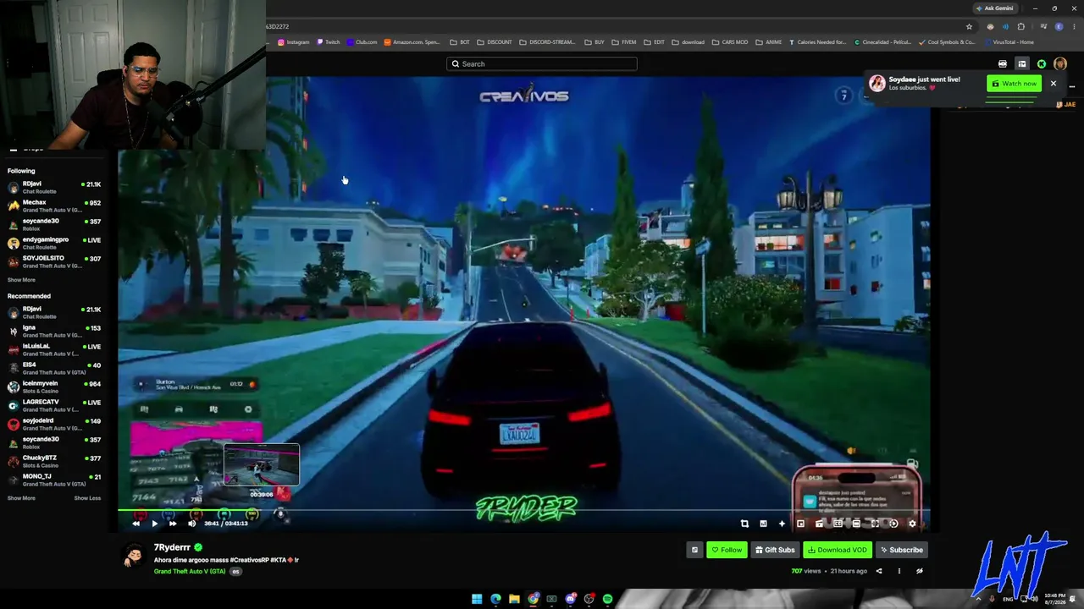Click Watch now for Soydaee

(x=1015, y=84)
